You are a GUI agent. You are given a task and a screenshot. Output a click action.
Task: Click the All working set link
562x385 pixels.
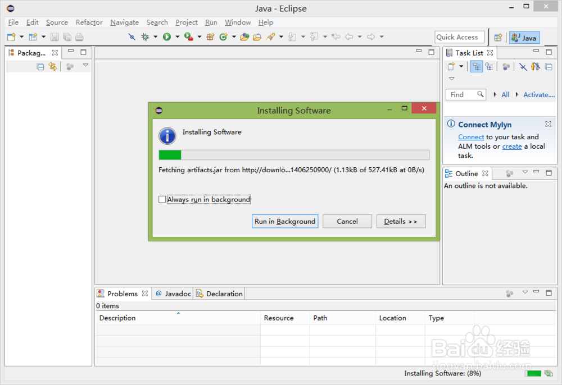tap(505, 94)
